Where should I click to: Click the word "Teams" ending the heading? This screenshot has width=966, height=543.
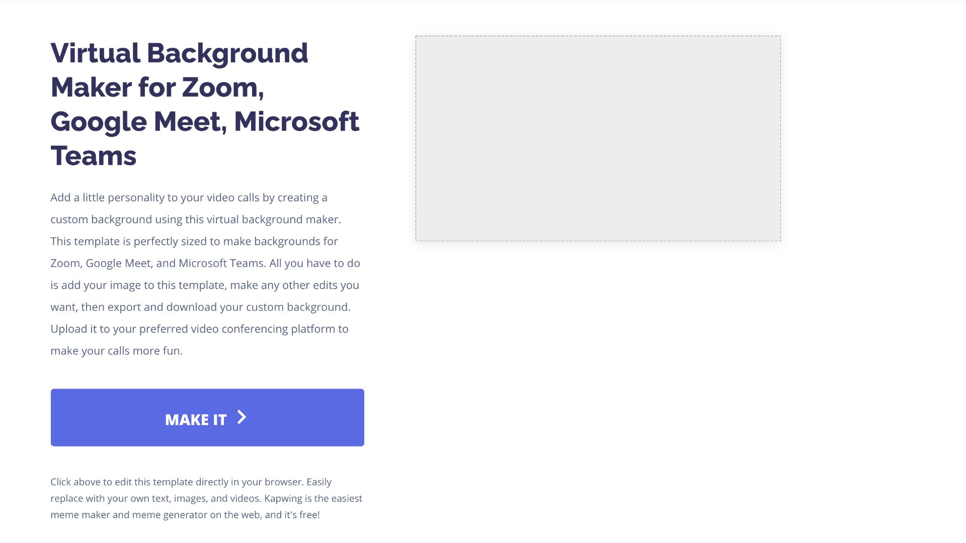(x=94, y=156)
